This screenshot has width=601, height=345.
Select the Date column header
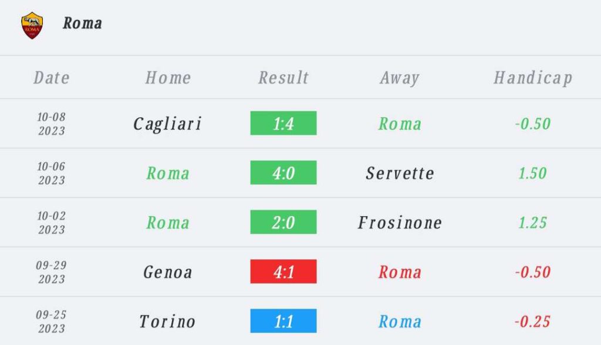(52, 78)
